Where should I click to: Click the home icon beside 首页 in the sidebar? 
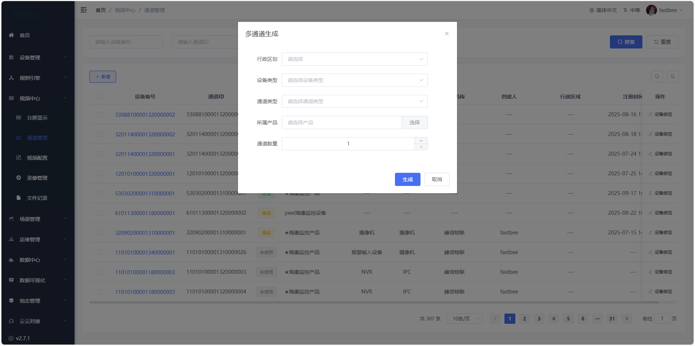pyautogui.click(x=11, y=35)
